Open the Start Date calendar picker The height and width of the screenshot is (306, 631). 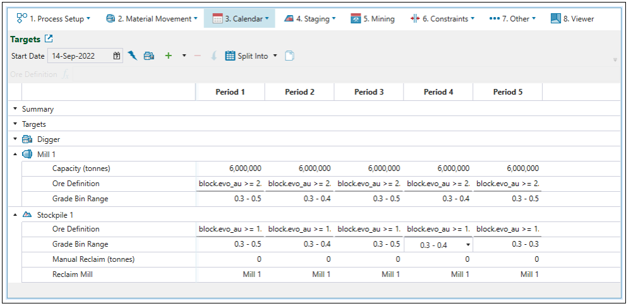tap(117, 56)
